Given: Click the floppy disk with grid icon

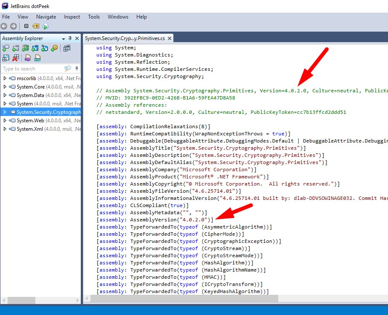Looking at the screenshot, I should (x=6, y=58).
